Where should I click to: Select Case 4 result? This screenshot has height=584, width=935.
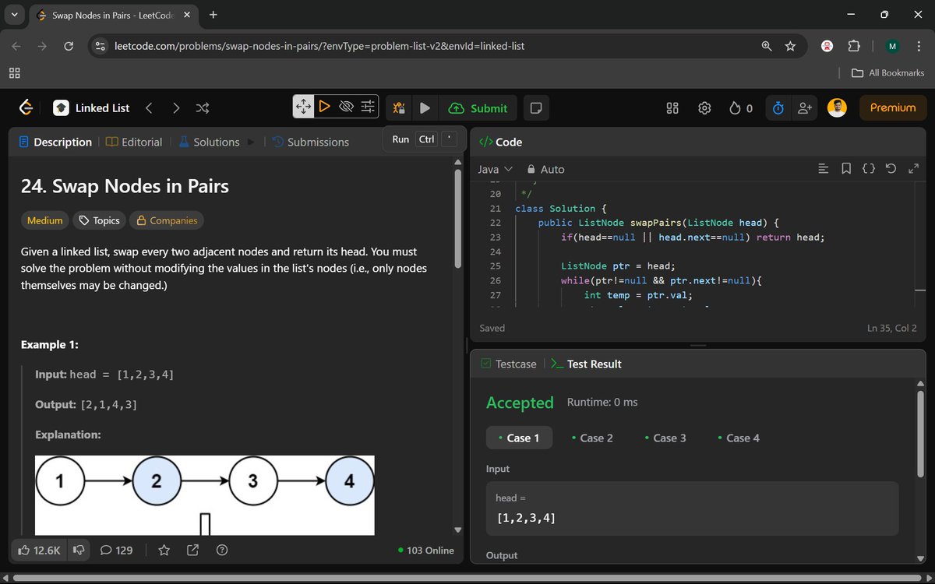click(739, 438)
